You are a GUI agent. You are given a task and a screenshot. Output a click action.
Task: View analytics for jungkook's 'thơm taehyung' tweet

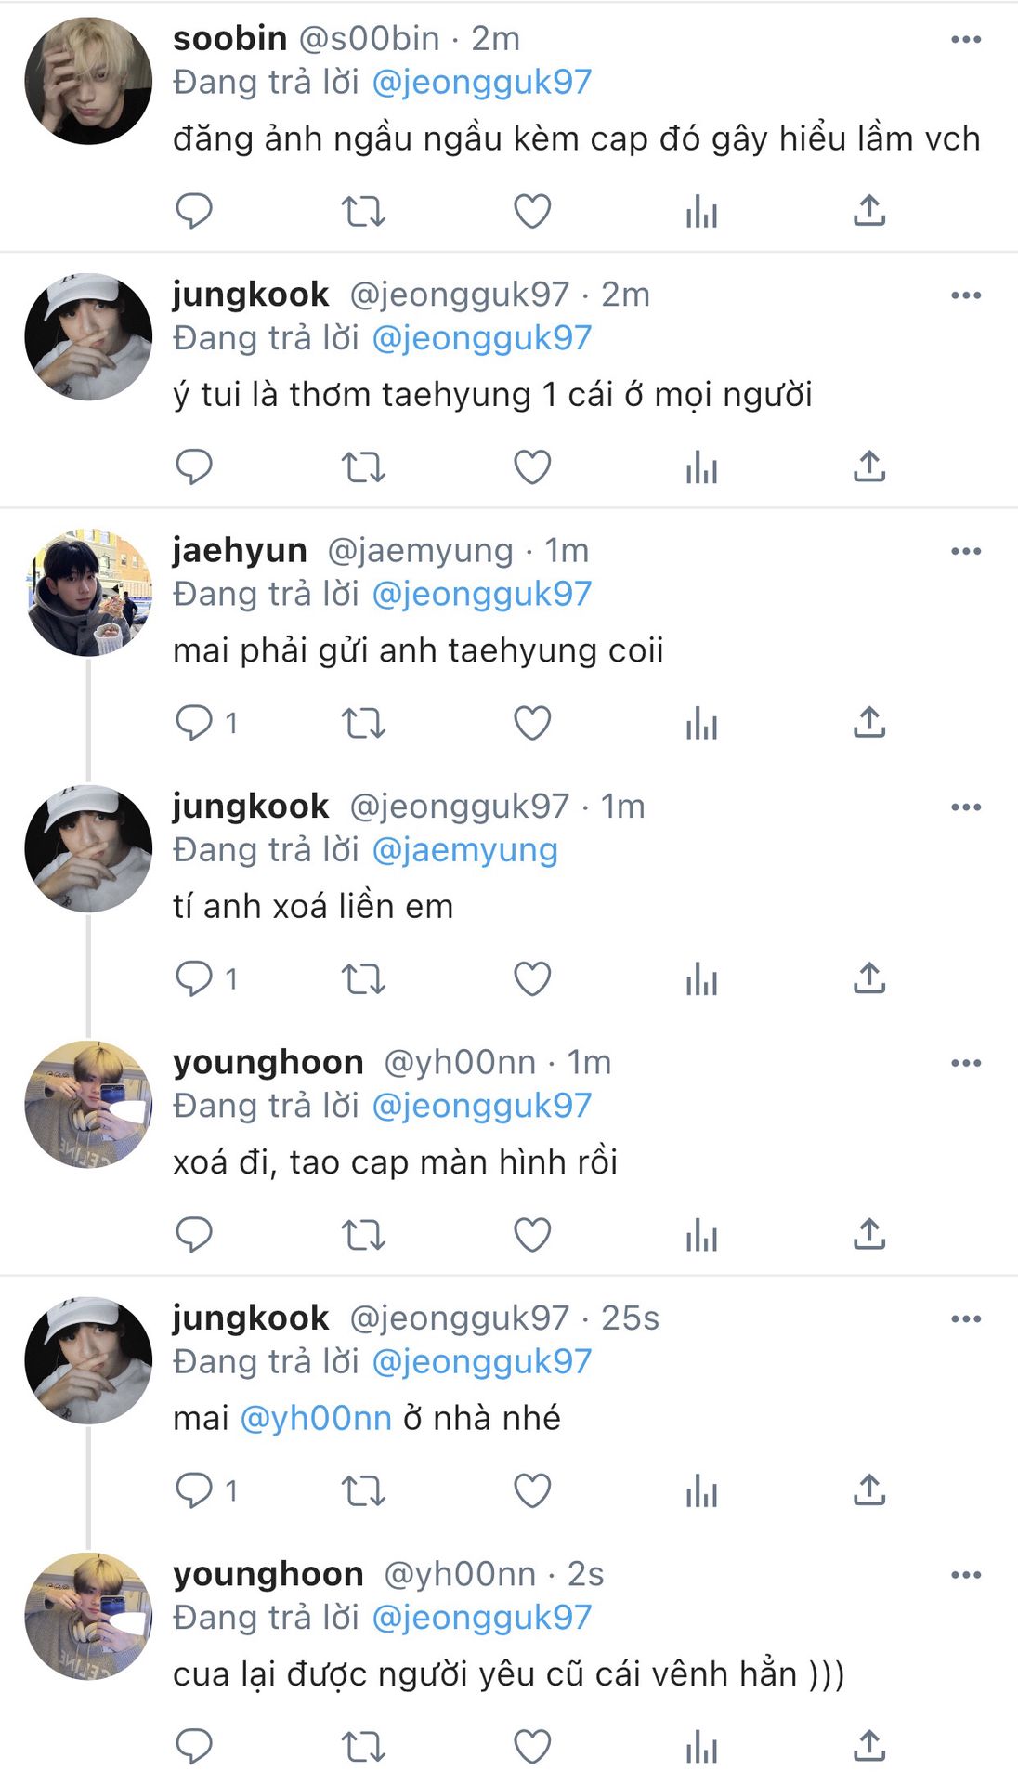701,467
